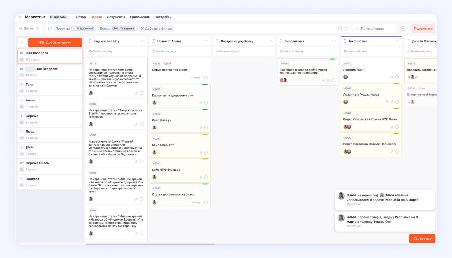Click the Добавить доску button
This screenshot has width=452, height=258.
tap(55, 43)
